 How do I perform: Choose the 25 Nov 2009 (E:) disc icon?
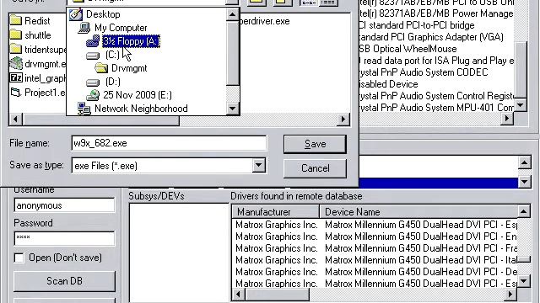click(x=93, y=95)
